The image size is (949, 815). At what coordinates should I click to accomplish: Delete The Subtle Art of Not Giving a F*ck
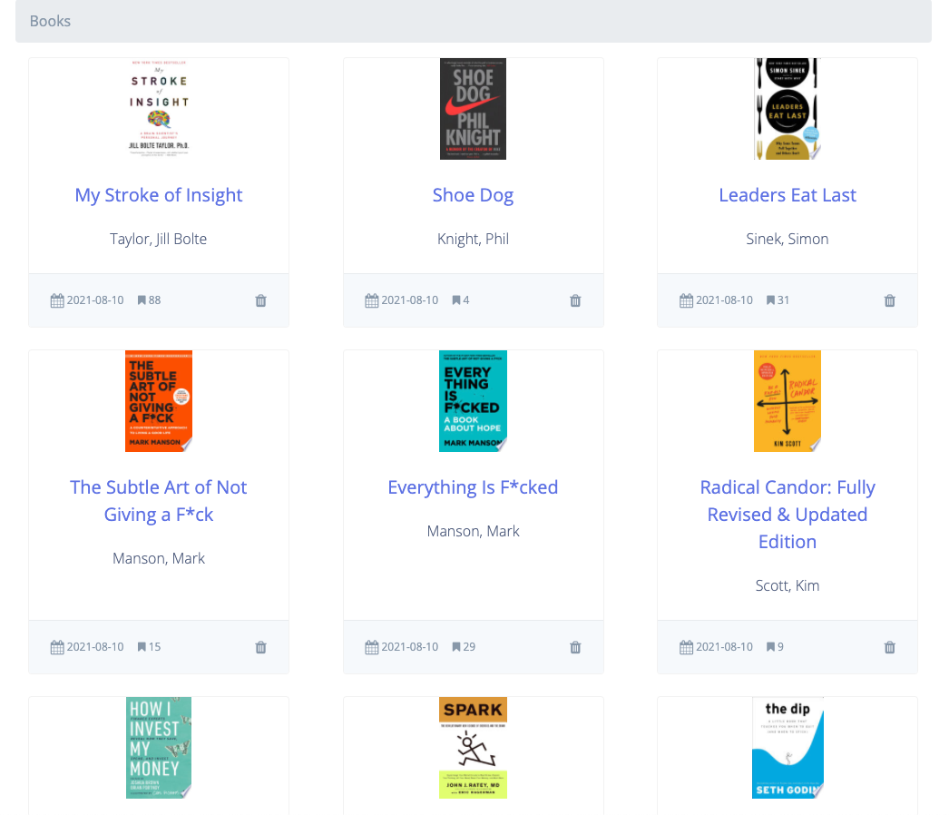click(260, 647)
